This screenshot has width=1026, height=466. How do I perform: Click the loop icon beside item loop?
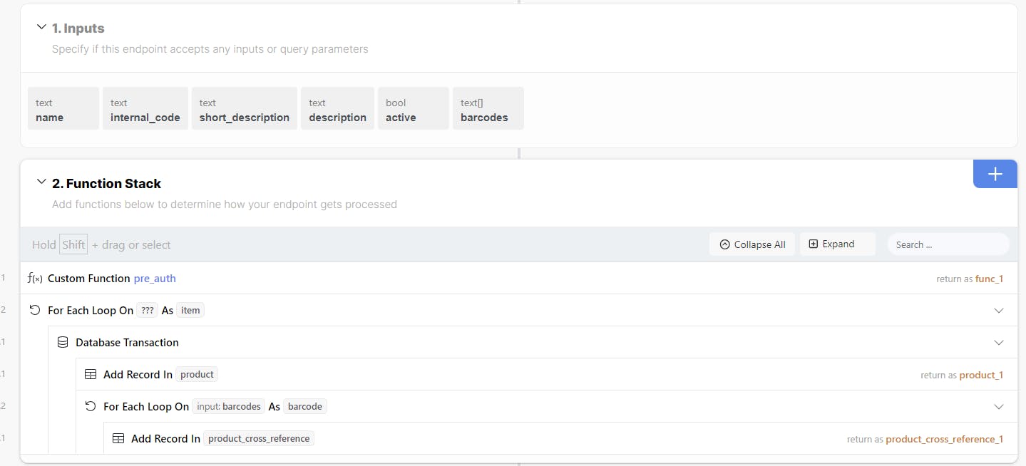pyautogui.click(x=34, y=311)
